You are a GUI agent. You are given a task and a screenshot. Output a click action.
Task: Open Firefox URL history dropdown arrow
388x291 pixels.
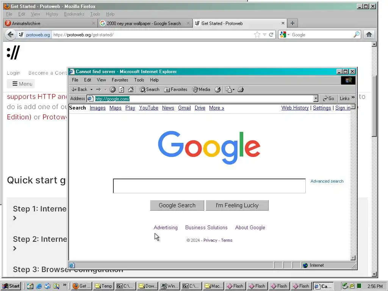click(x=264, y=34)
